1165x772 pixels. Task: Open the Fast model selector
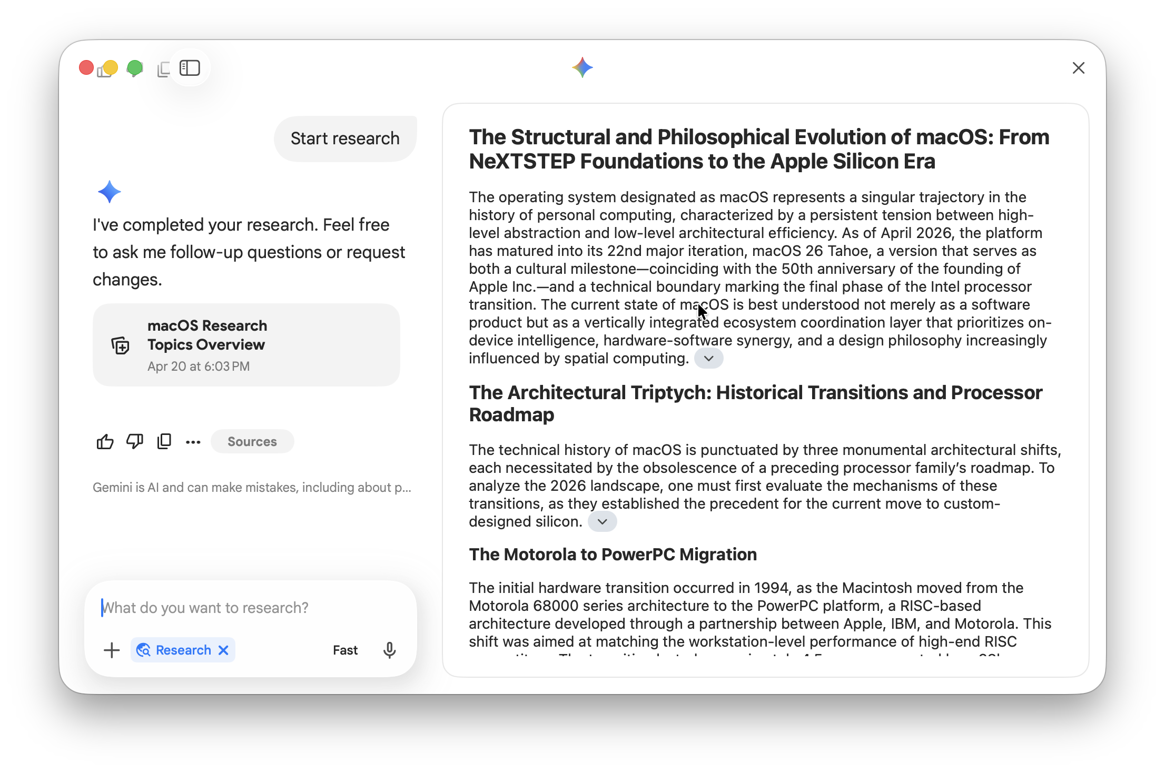pos(345,650)
